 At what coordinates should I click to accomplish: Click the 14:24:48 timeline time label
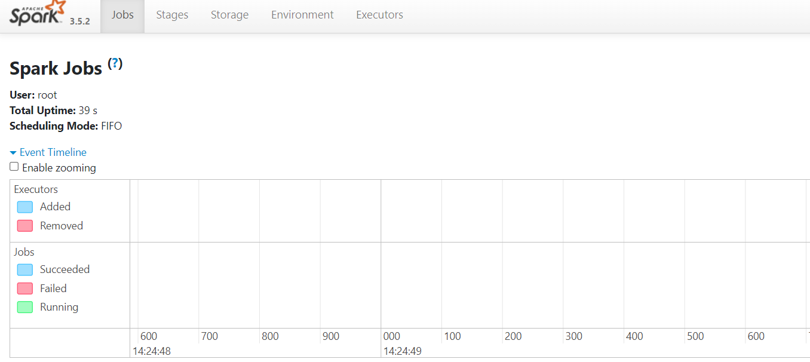coord(152,351)
